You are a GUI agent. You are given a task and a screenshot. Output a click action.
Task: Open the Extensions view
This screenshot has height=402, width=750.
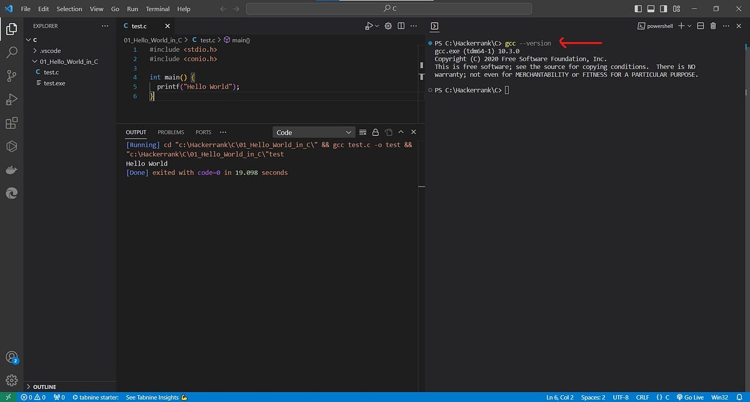point(11,123)
